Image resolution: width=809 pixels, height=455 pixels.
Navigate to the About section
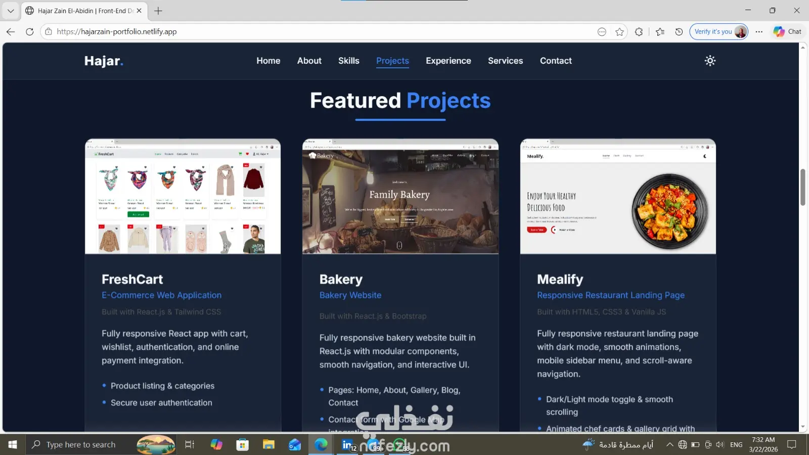click(309, 61)
